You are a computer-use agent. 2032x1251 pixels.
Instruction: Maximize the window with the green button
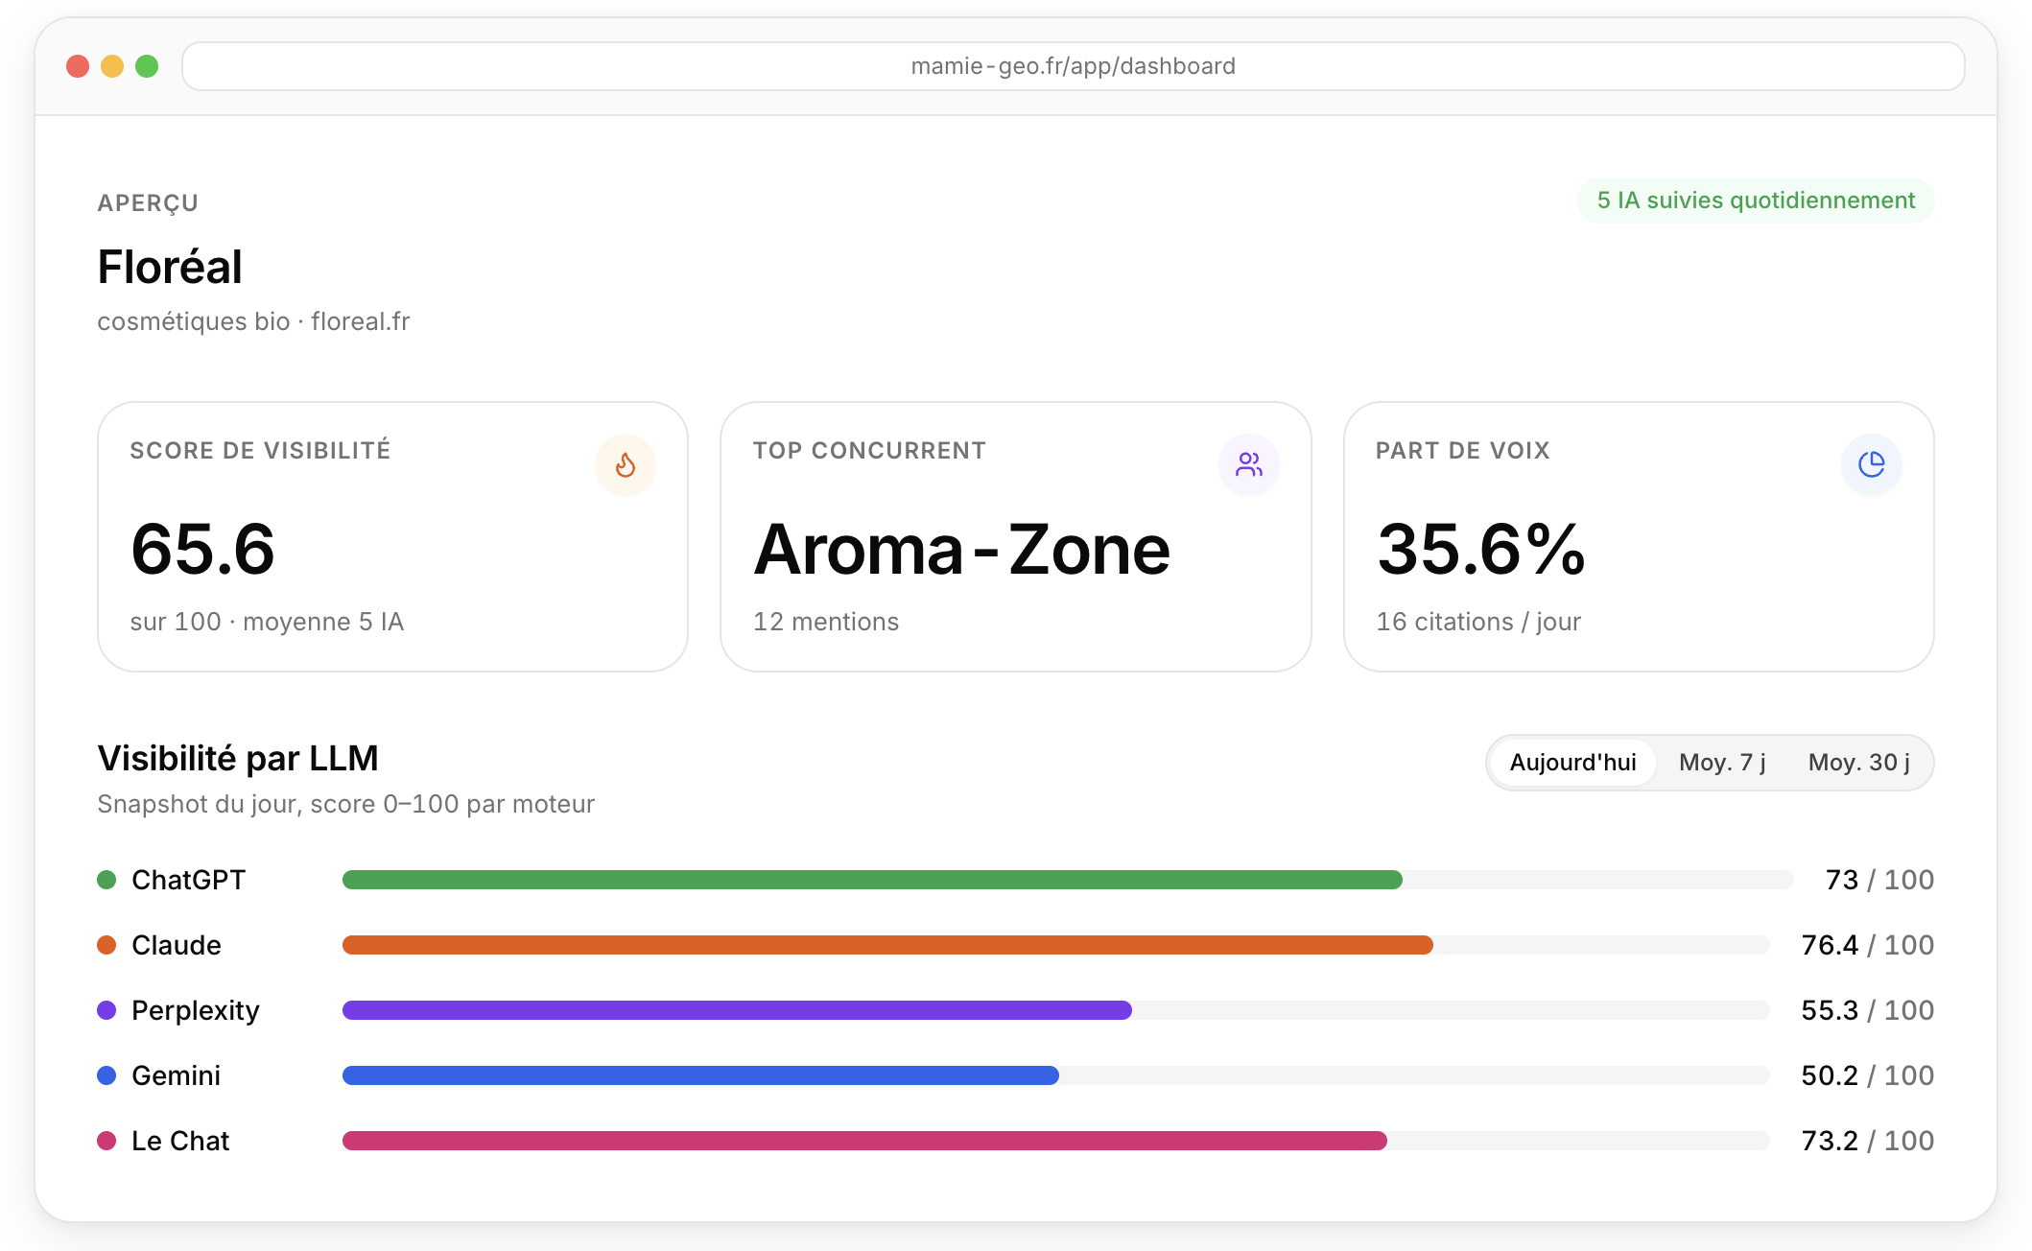(x=147, y=66)
